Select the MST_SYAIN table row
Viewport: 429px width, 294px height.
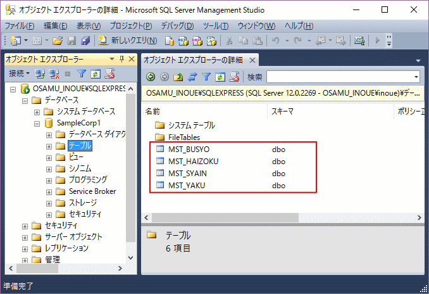pos(221,174)
